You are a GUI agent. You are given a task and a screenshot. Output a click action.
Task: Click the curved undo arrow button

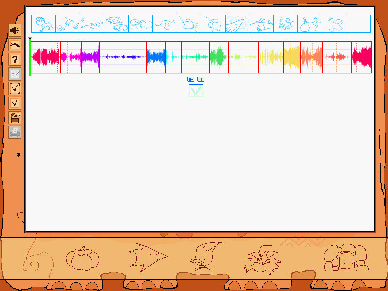pyautogui.click(x=15, y=45)
